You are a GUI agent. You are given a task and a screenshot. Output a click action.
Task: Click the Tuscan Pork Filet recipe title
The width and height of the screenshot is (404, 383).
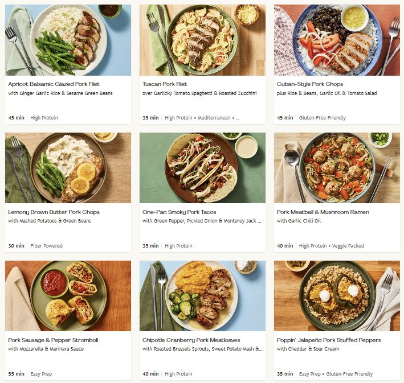pyautogui.click(x=165, y=84)
